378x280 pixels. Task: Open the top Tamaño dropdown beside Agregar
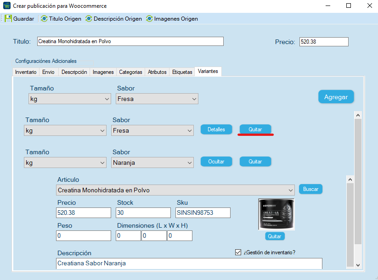coord(70,99)
